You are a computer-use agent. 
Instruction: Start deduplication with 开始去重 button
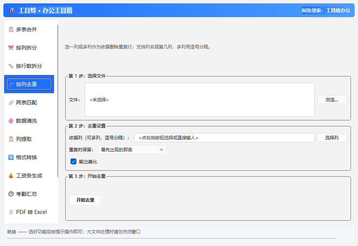click(85, 200)
